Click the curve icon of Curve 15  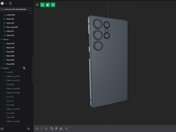click(x=4, y=97)
